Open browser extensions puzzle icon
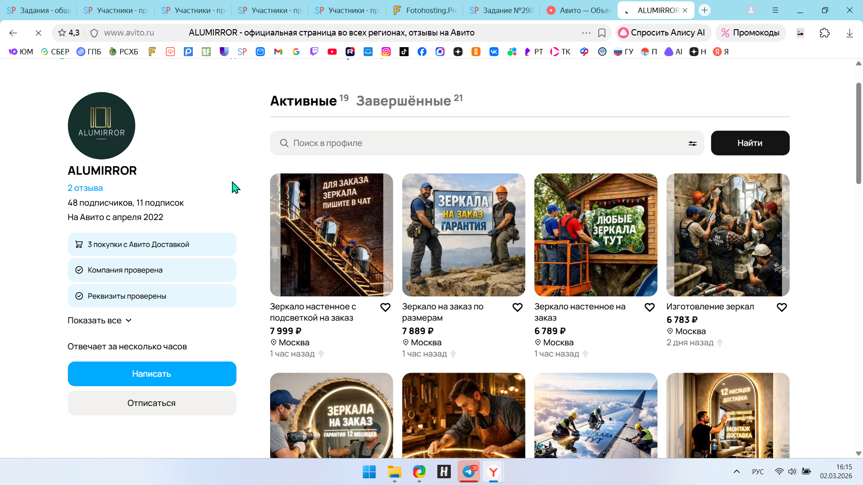This screenshot has width=863, height=485. (x=824, y=33)
